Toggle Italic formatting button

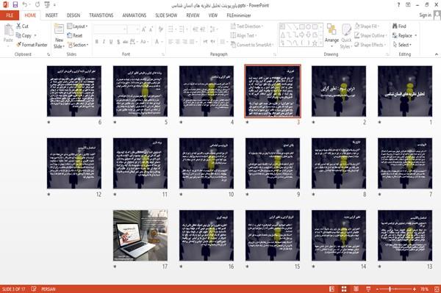tap(104, 42)
